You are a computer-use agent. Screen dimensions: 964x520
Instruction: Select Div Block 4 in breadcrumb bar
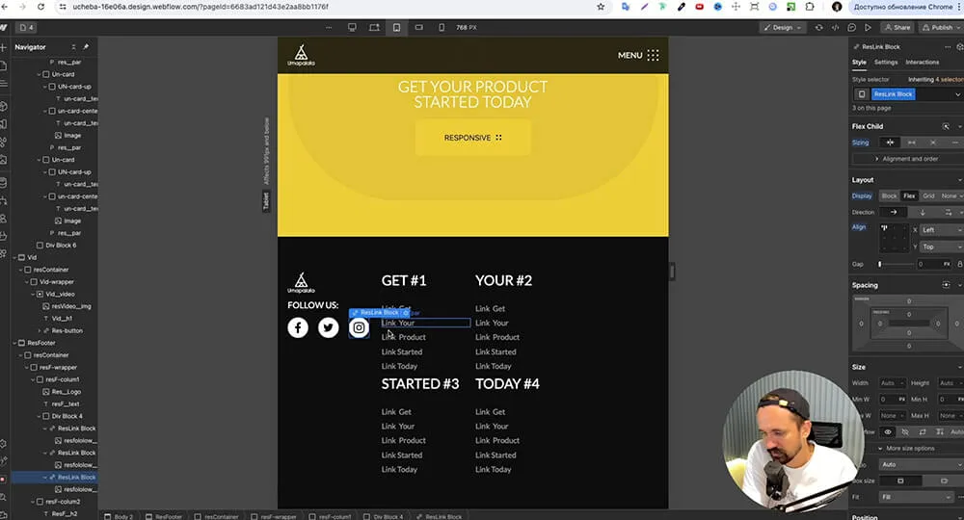383,516
